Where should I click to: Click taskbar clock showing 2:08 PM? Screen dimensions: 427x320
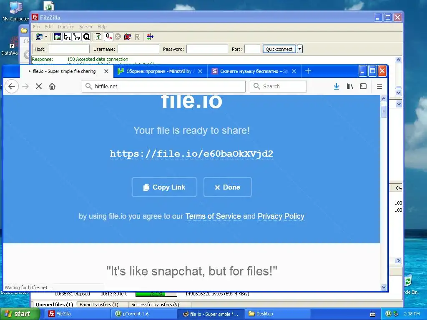(x=412, y=314)
